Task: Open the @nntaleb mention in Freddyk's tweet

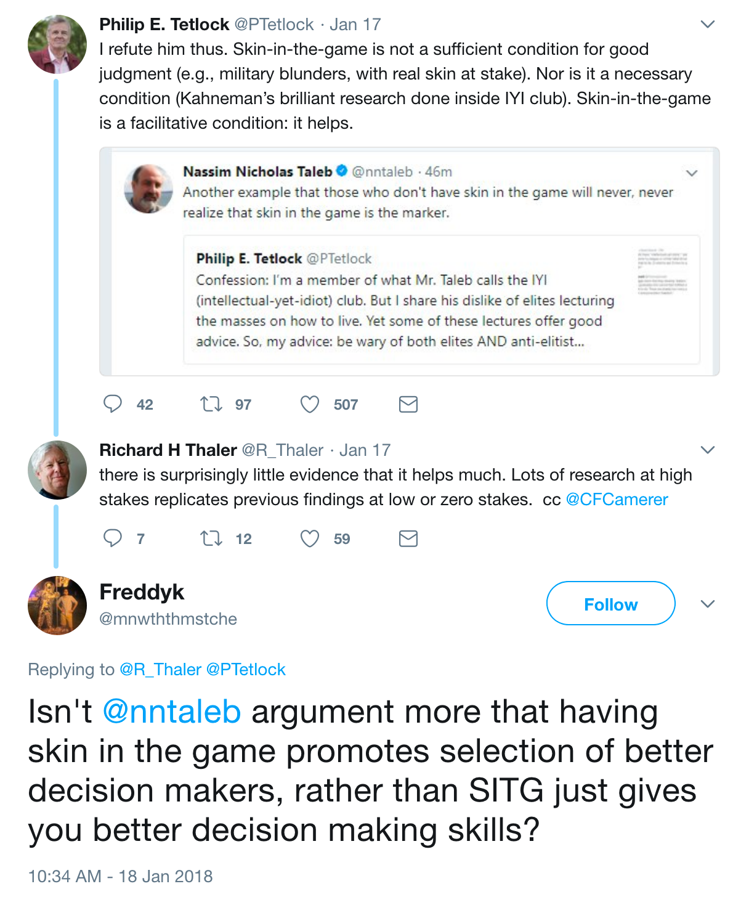Action: pyautogui.click(x=172, y=712)
